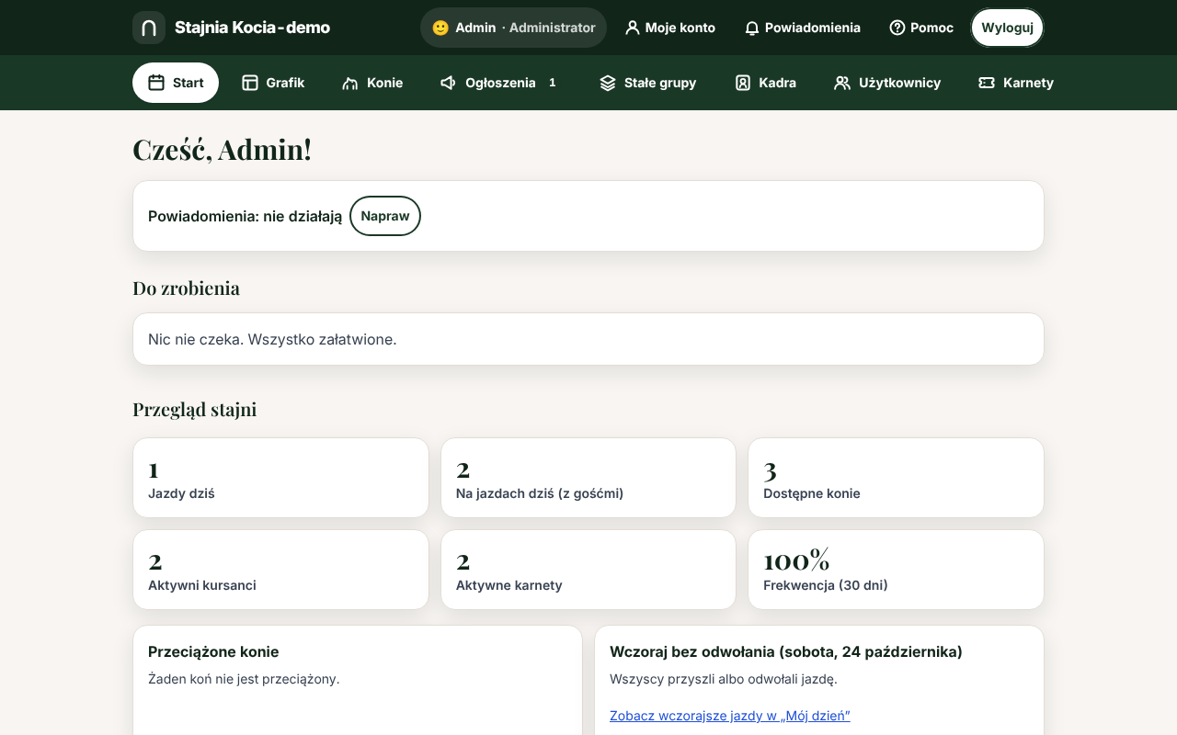The height and width of the screenshot is (735, 1177).
Task: Click the Grafik schedule grid icon
Action: (250, 83)
